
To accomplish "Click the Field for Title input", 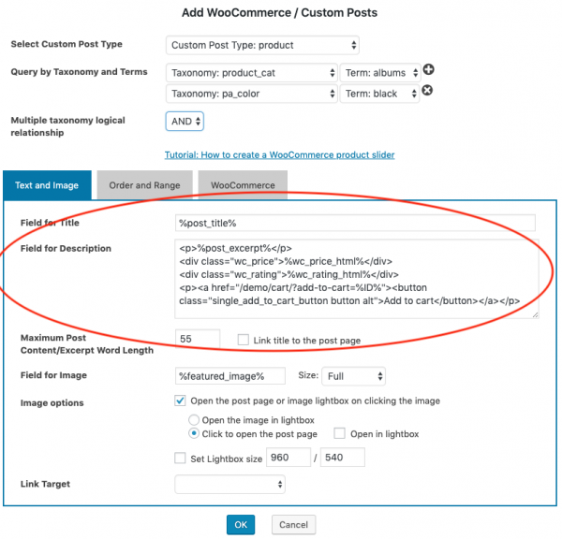I will (x=355, y=223).
